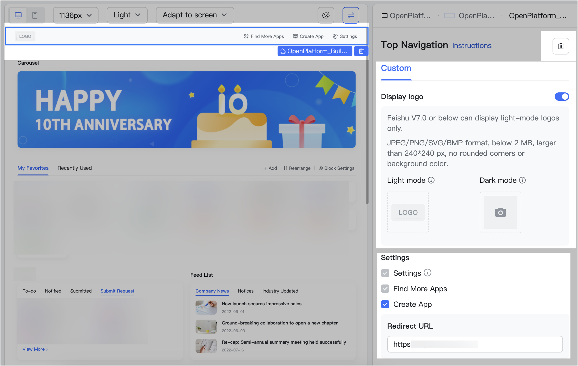
Task: Upload light mode logo image
Action: tap(408, 212)
